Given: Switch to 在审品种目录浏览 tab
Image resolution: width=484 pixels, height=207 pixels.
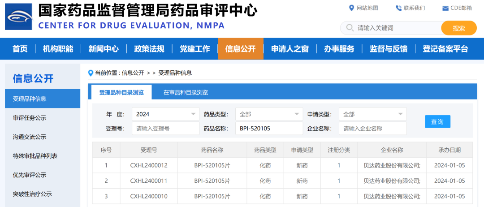Looking at the screenshot, I should [x=186, y=93].
